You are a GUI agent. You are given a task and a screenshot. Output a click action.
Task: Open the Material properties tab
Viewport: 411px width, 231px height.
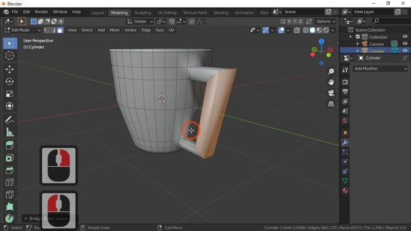pyautogui.click(x=345, y=191)
